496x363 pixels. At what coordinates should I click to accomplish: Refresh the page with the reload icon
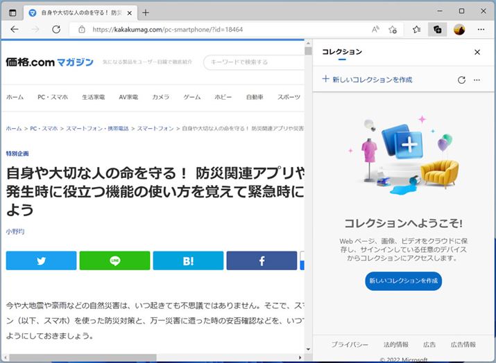[55, 30]
